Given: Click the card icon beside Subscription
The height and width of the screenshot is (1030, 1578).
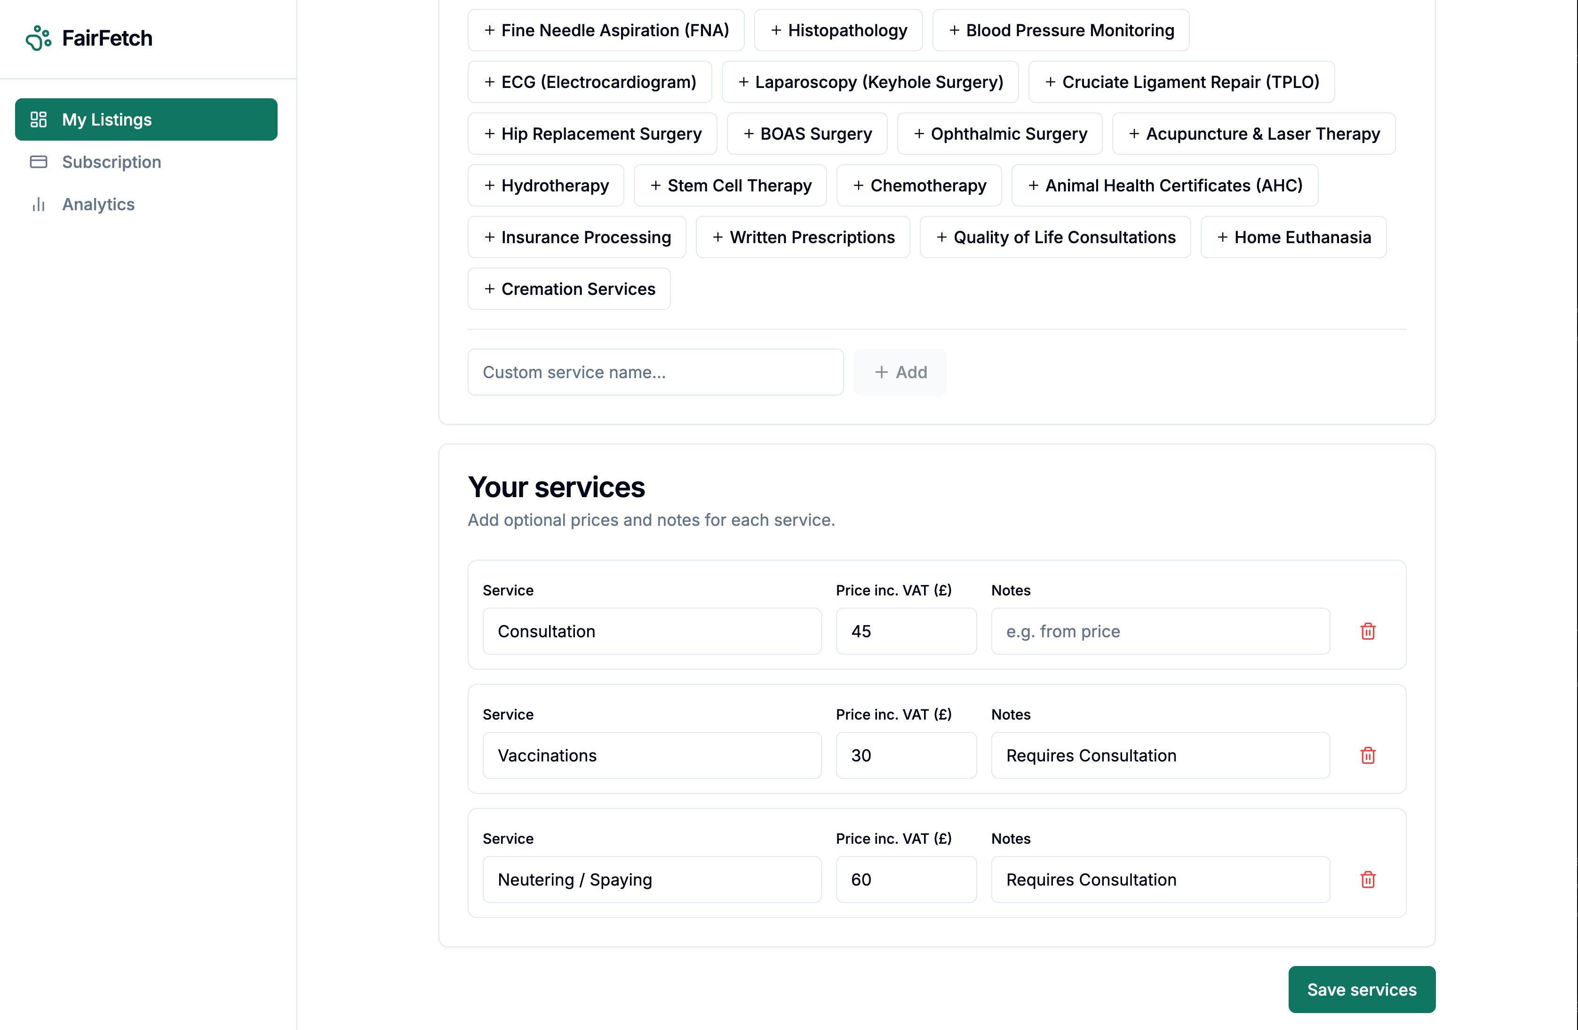Looking at the screenshot, I should [x=39, y=162].
